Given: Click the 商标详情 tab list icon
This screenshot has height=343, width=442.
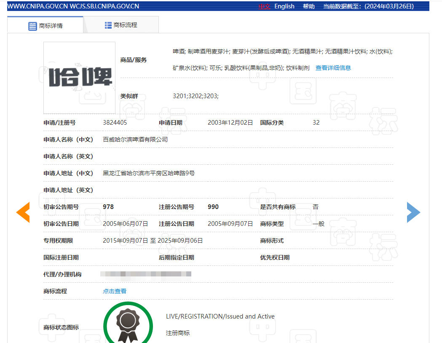Looking at the screenshot, I should (x=32, y=26).
